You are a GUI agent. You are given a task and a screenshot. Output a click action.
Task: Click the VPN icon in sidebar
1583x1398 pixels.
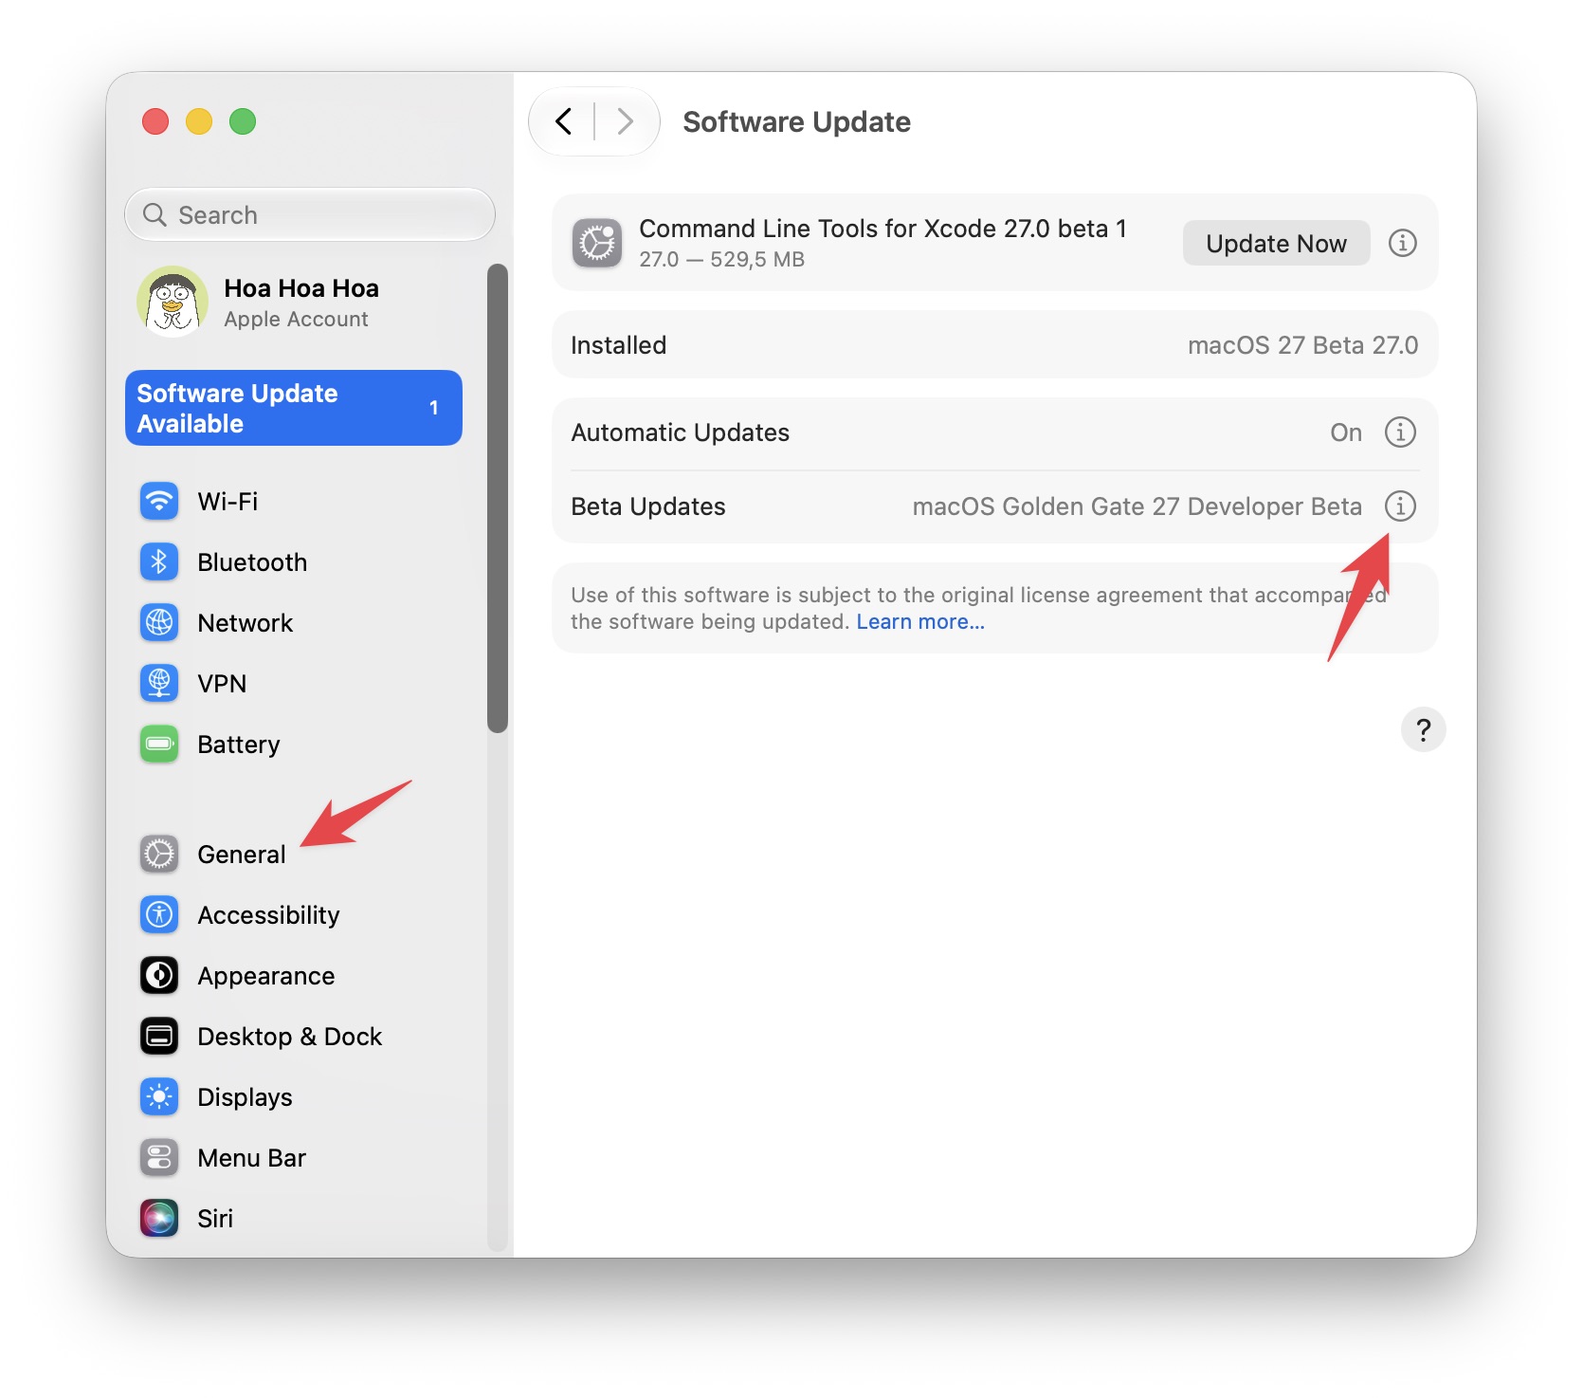(159, 683)
